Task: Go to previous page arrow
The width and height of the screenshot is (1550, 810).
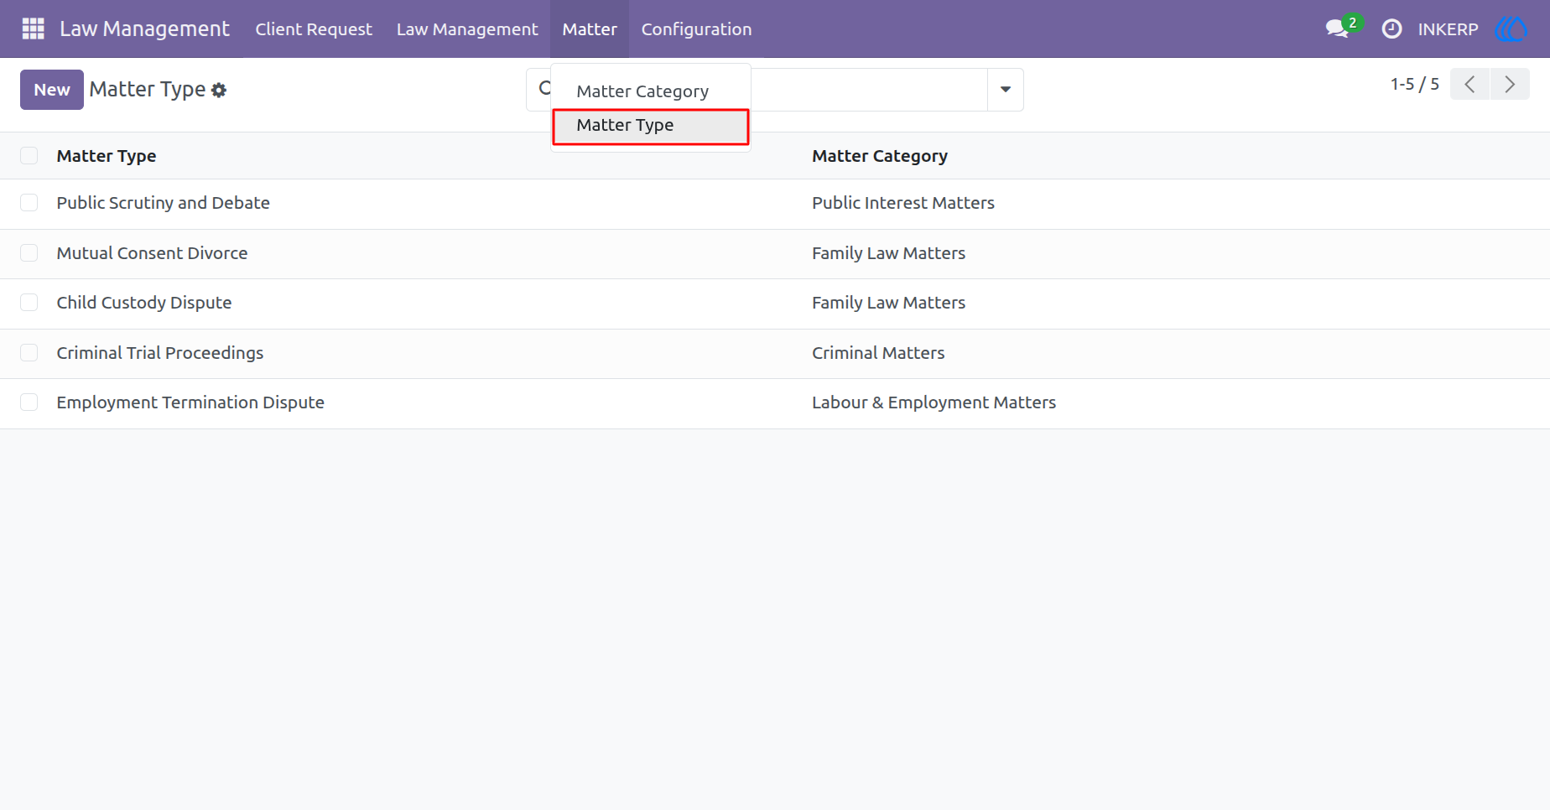Action: pos(1469,84)
